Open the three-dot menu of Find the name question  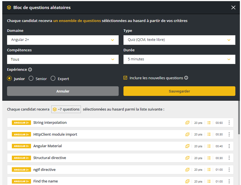[229, 181]
